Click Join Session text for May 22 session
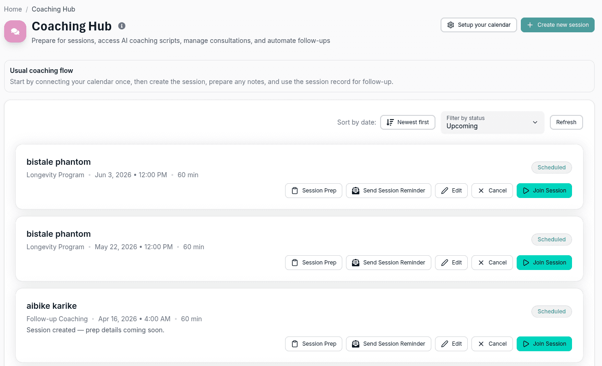Screen dimensions: 602x366 [x=549, y=263]
